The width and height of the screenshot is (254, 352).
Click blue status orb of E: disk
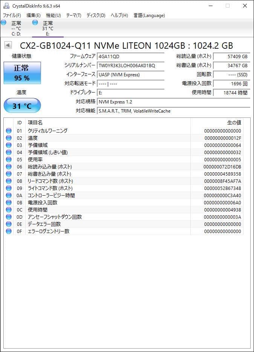[x=35, y=22]
